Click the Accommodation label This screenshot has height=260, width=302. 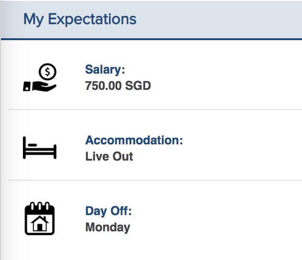click(x=134, y=141)
